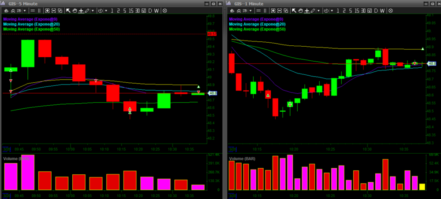Image resolution: width=441 pixels, height=199 pixels.
Task: Select the arrow pointer tool in 5 Minute chart
Action: click(x=67, y=10)
